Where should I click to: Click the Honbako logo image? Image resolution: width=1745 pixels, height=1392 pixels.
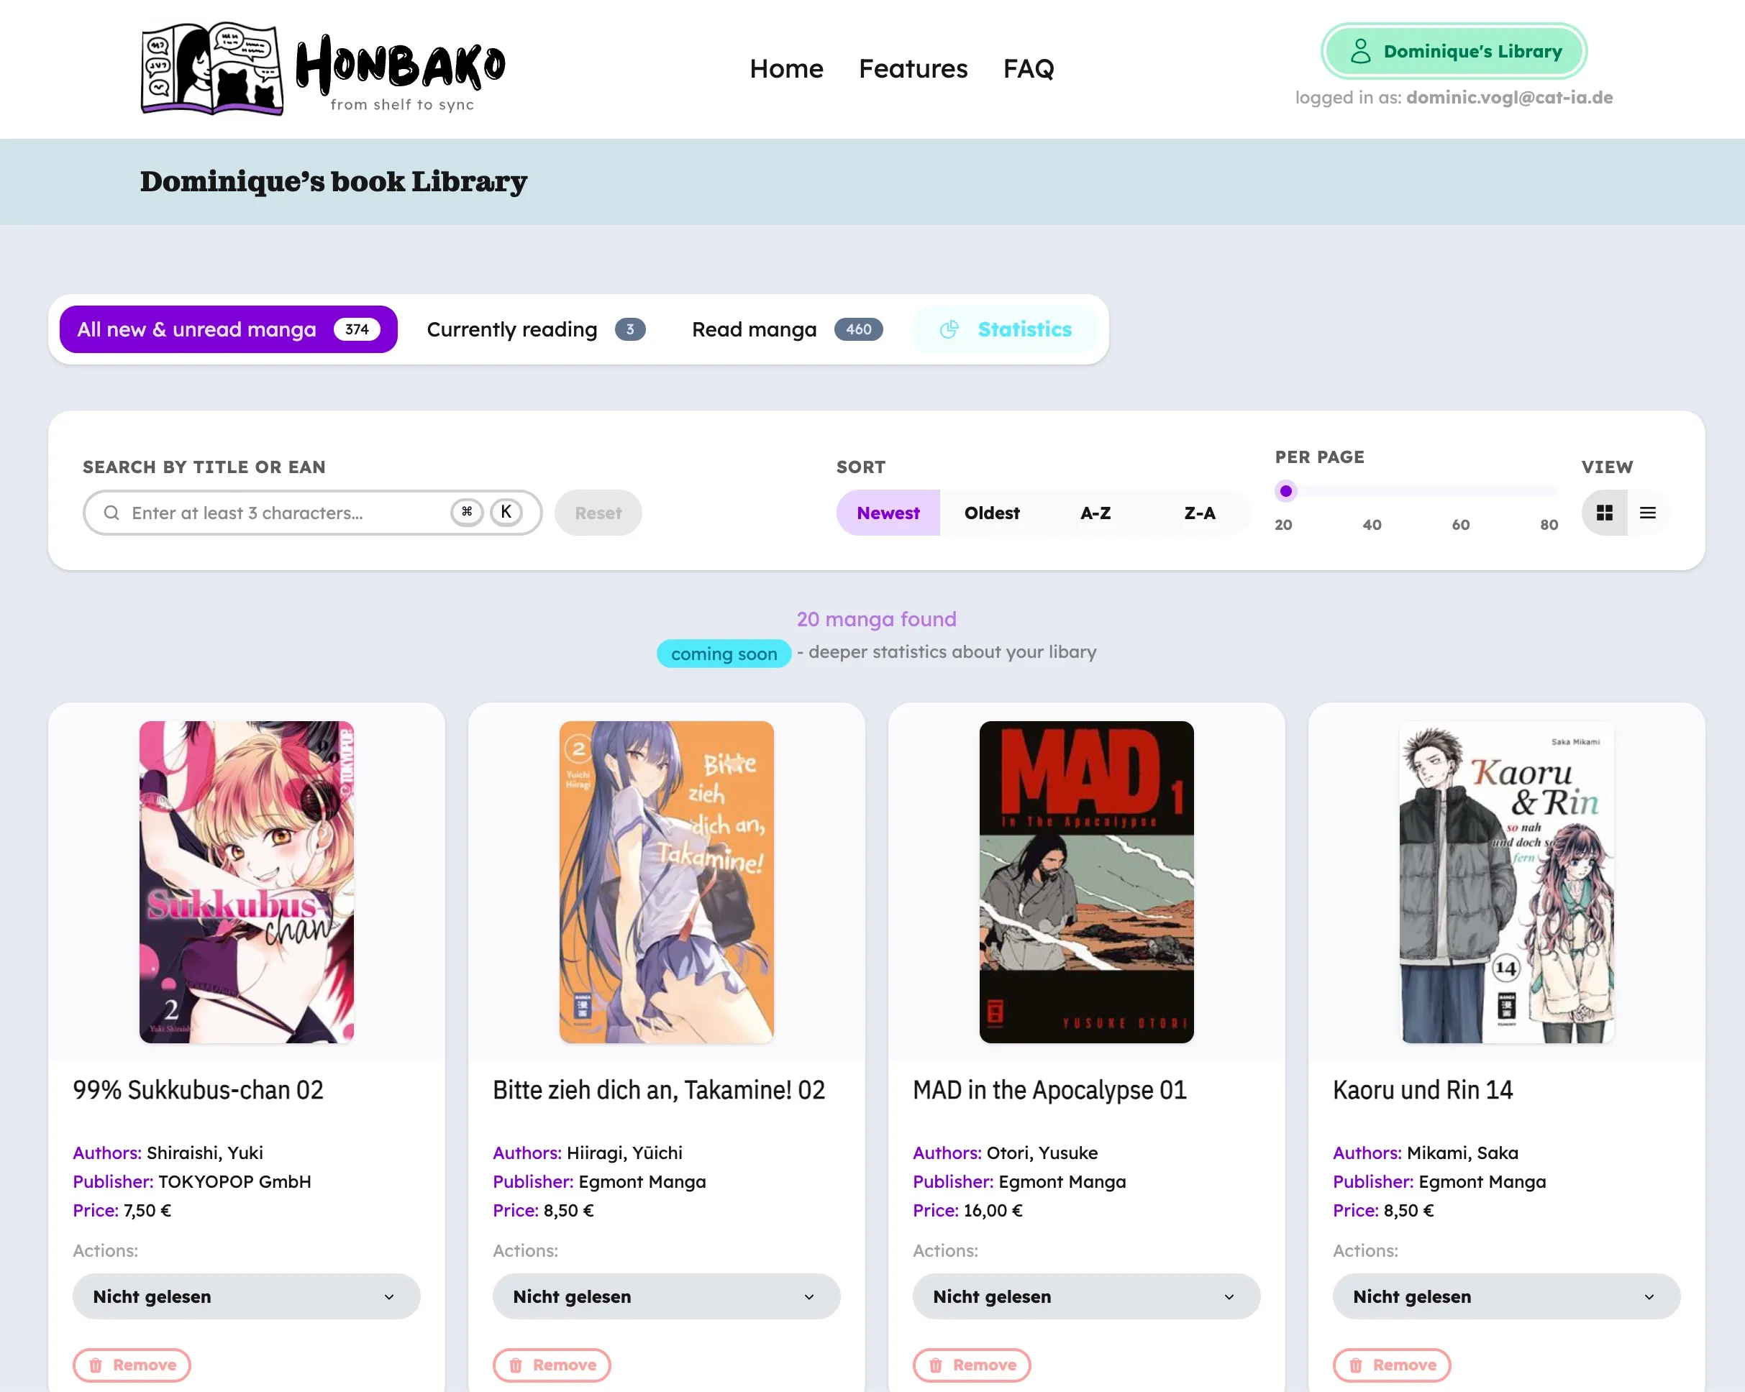pos(323,69)
